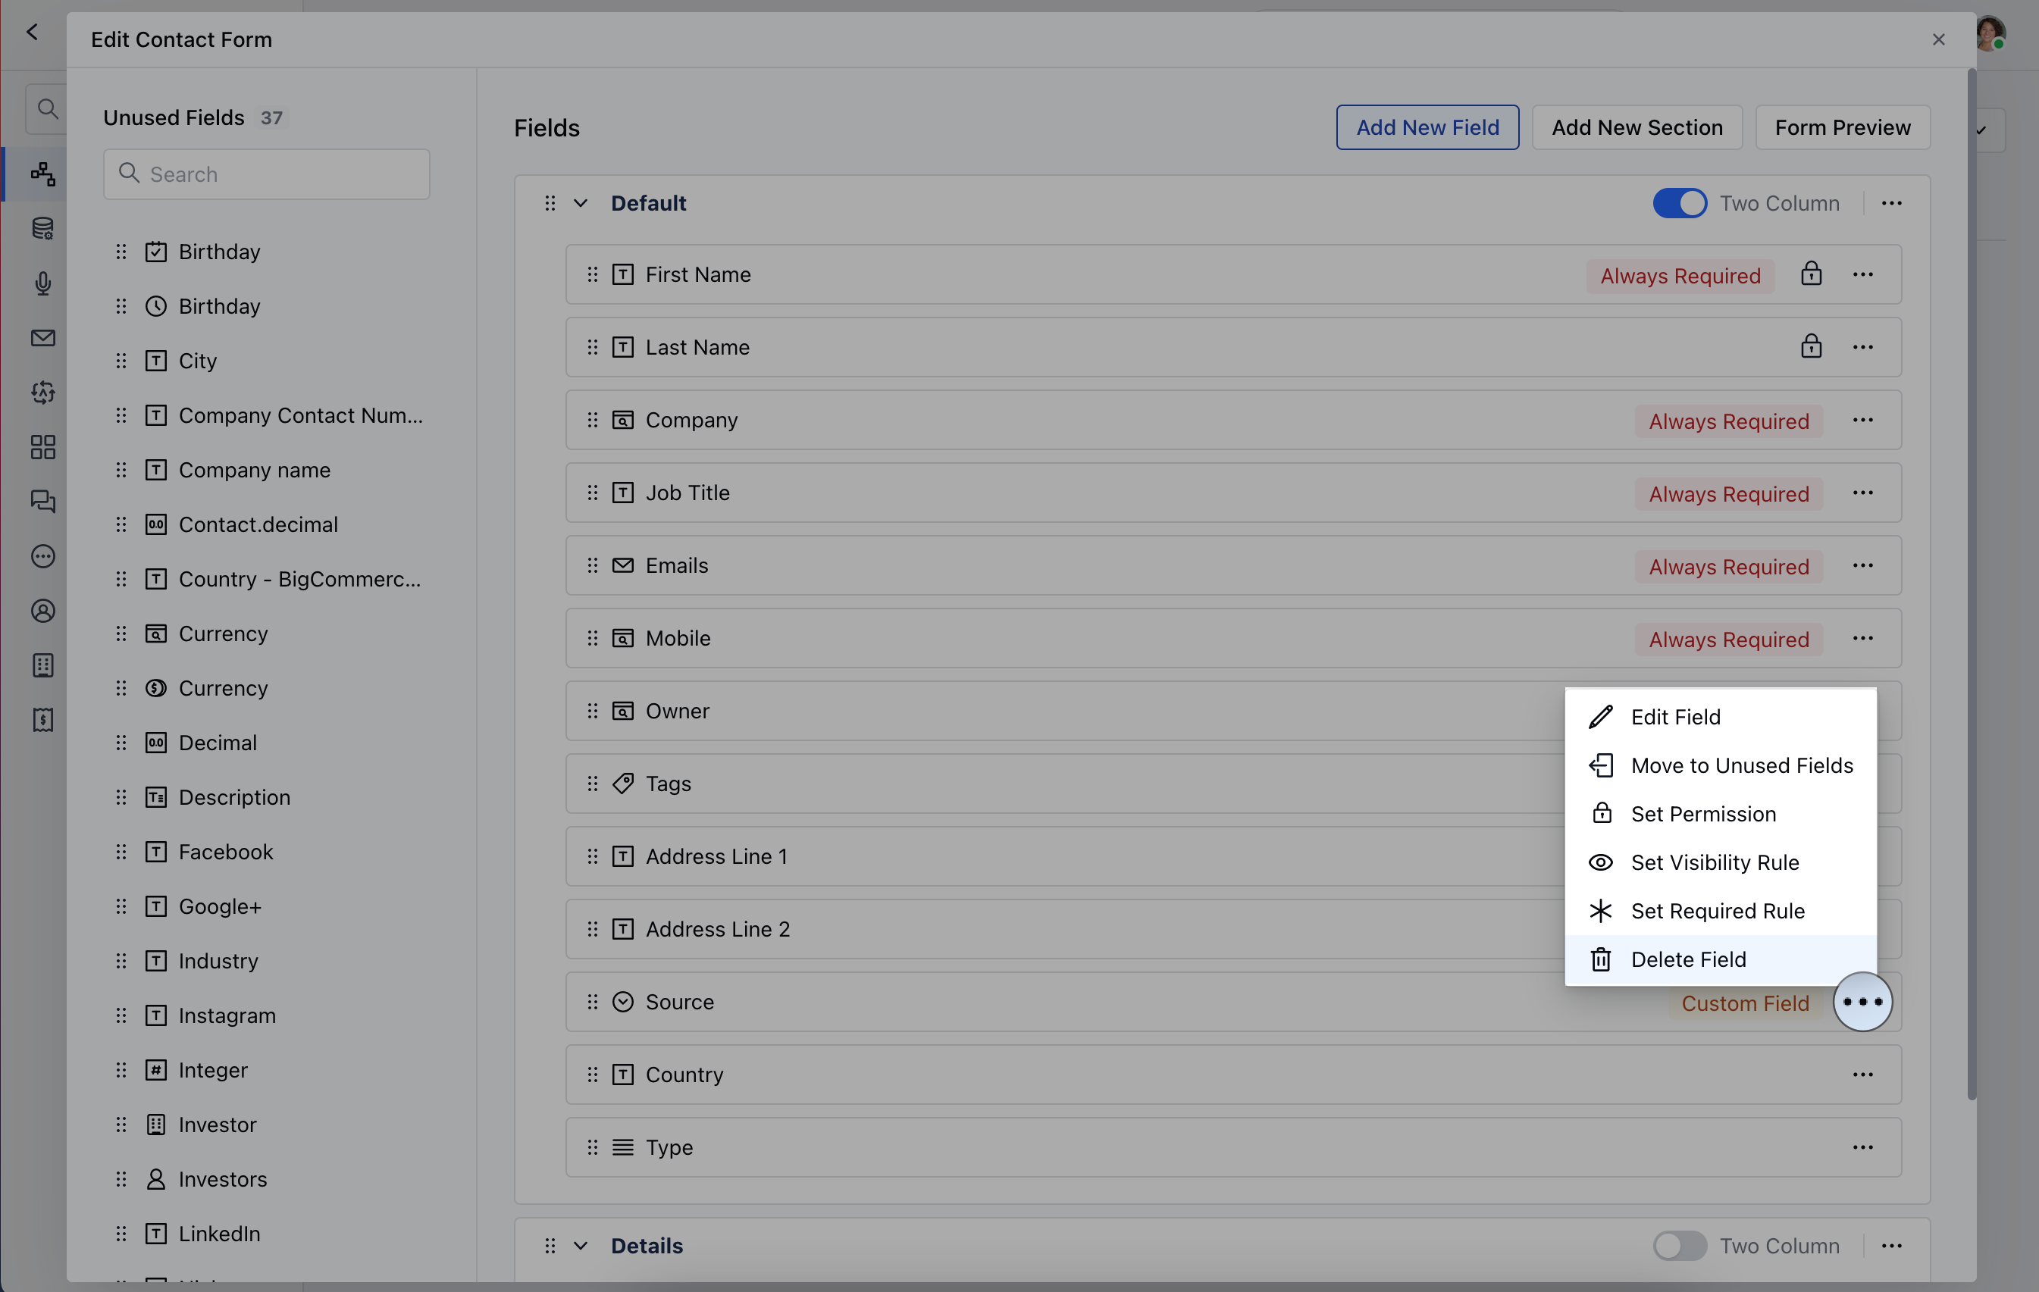Open the three-dot menu for Job Title
This screenshot has height=1292, width=2039.
[x=1862, y=493]
